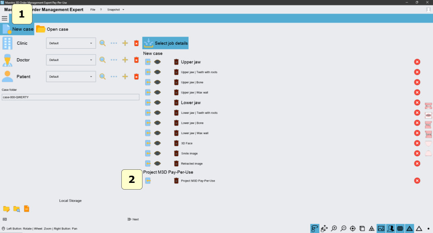433x233 pixels.
Task: Search for a patient with the magnifier
Action: [102, 77]
